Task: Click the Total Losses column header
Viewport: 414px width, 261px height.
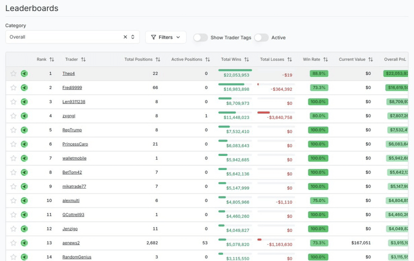Action: click(x=272, y=59)
